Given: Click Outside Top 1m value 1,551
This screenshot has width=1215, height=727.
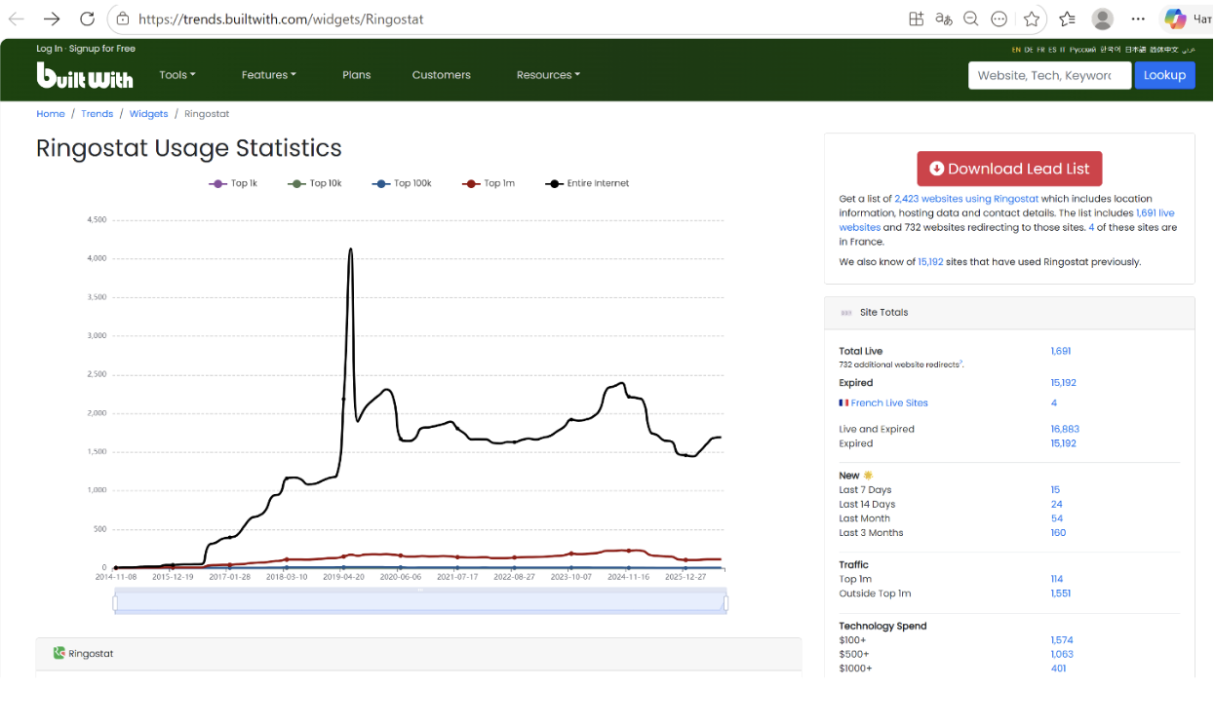Looking at the screenshot, I should [1060, 593].
